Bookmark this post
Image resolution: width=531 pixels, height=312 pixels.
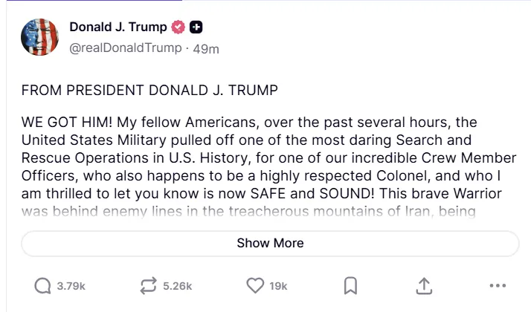(351, 285)
